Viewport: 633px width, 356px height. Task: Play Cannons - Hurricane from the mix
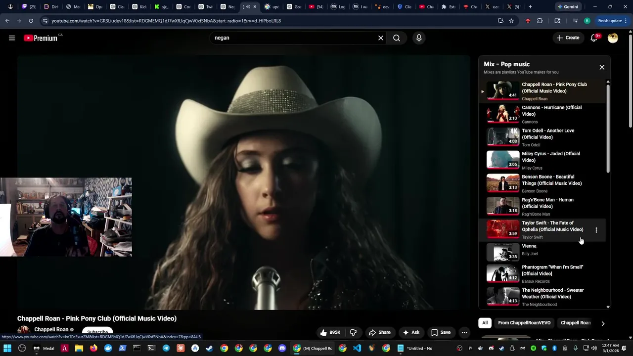pos(542,114)
